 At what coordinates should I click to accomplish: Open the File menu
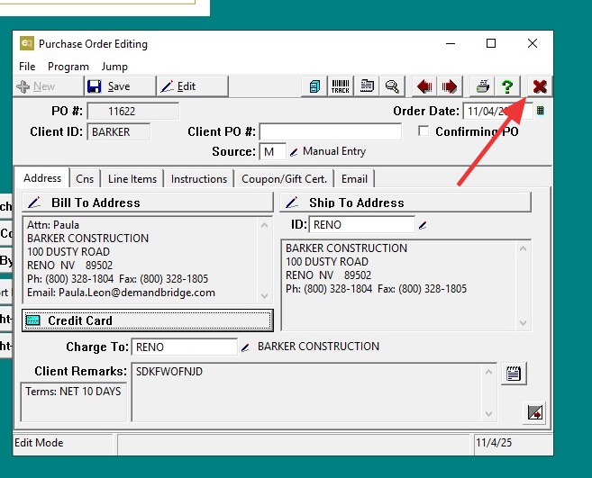tap(27, 67)
